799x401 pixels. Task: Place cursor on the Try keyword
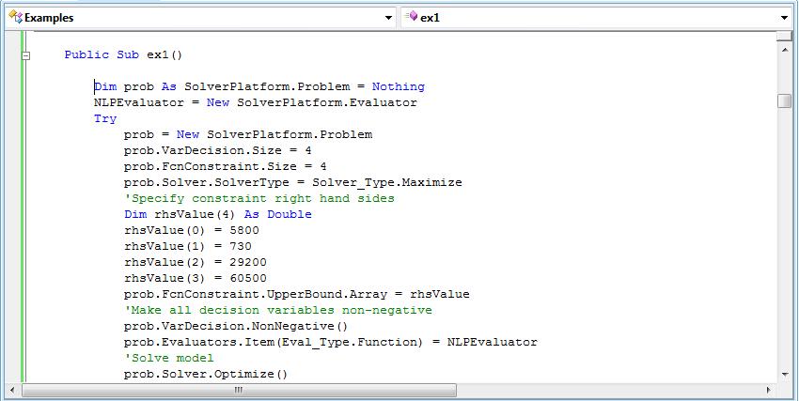[x=105, y=119]
